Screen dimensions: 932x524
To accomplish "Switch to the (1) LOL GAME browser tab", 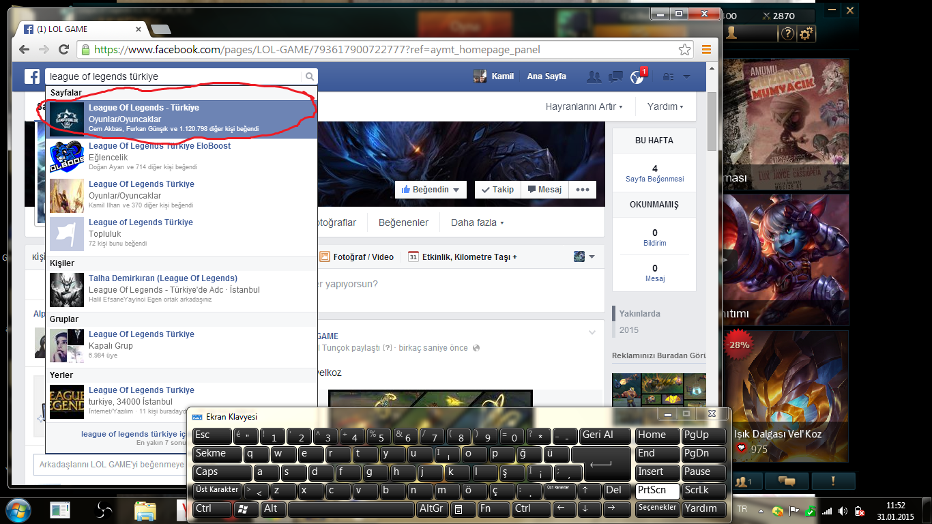I will point(83,29).
